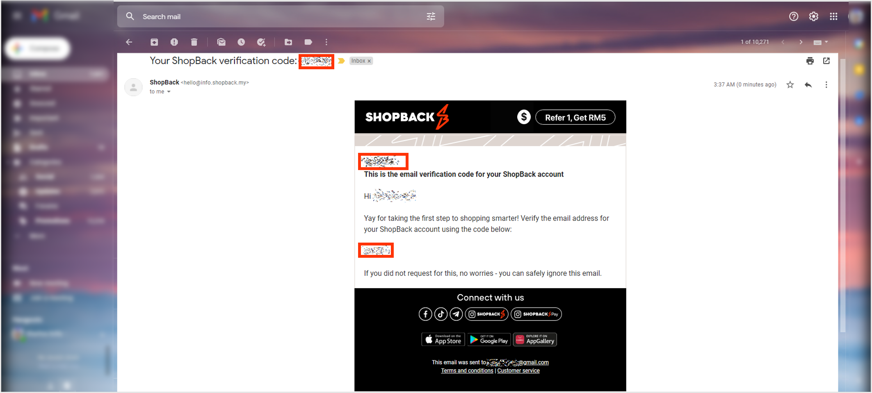Open the email in a new window
The width and height of the screenshot is (872, 393).
(826, 61)
